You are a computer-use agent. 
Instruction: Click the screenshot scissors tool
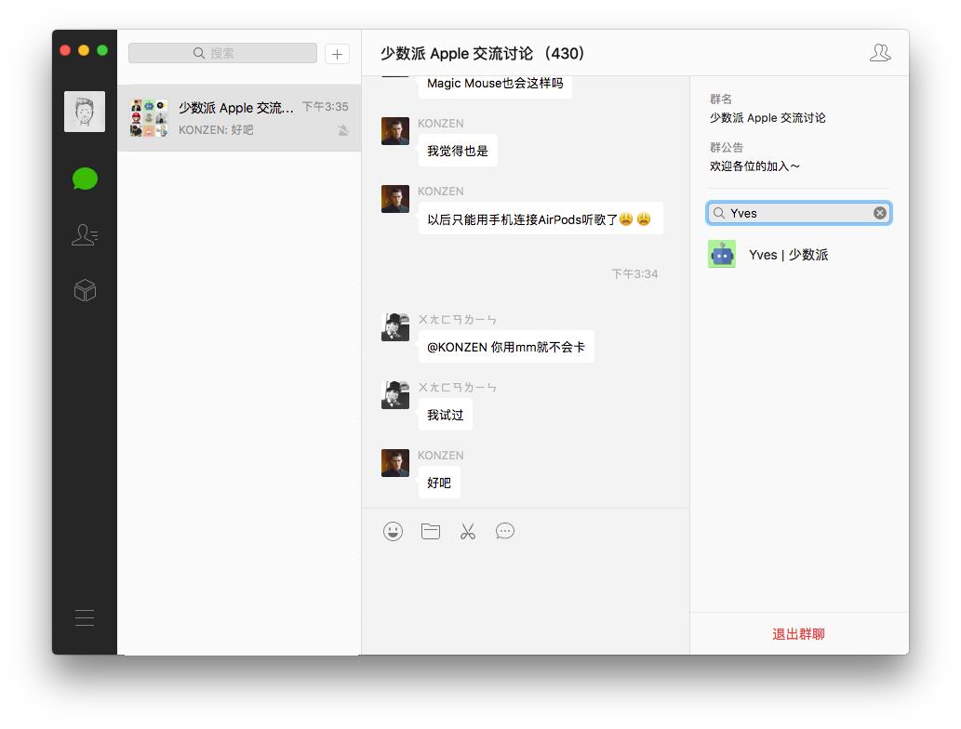pyautogui.click(x=468, y=531)
